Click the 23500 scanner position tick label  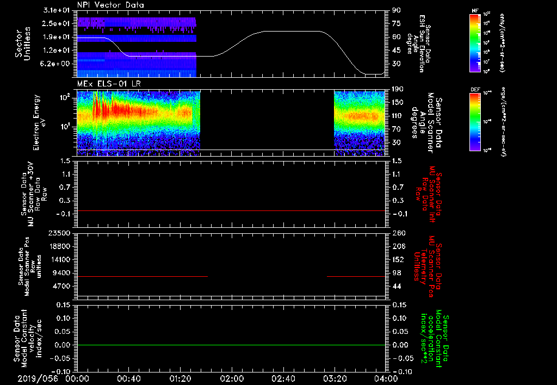click(x=58, y=233)
